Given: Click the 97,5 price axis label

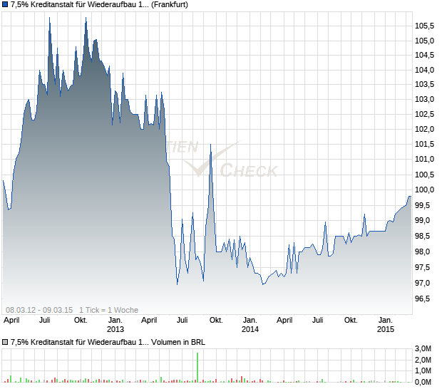Looking at the screenshot, I should coord(423,267).
